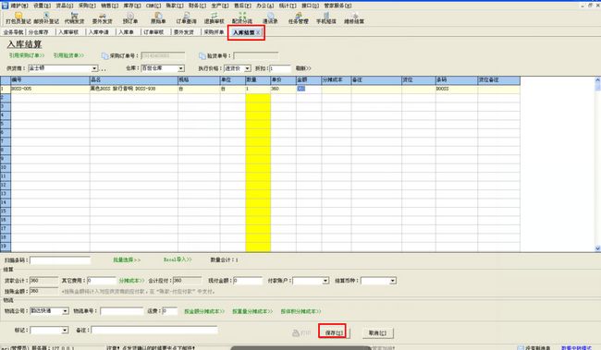Expand the 物流公司 dropdown

(x=65, y=311)
